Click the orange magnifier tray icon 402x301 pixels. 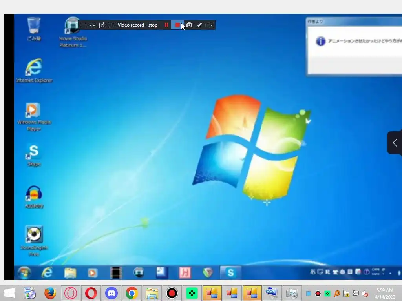[x=337, y=294]
